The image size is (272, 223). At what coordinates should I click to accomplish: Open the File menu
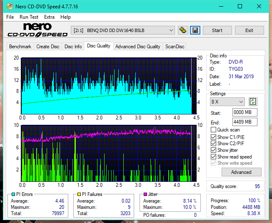click(x=10, y=17)
